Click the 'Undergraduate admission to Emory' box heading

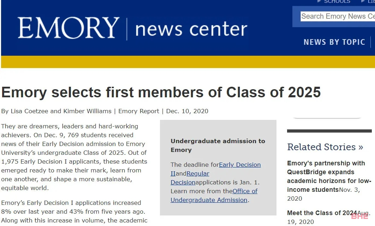point(218,146)
